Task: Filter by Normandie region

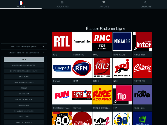Action: click(x=24, y=105)
